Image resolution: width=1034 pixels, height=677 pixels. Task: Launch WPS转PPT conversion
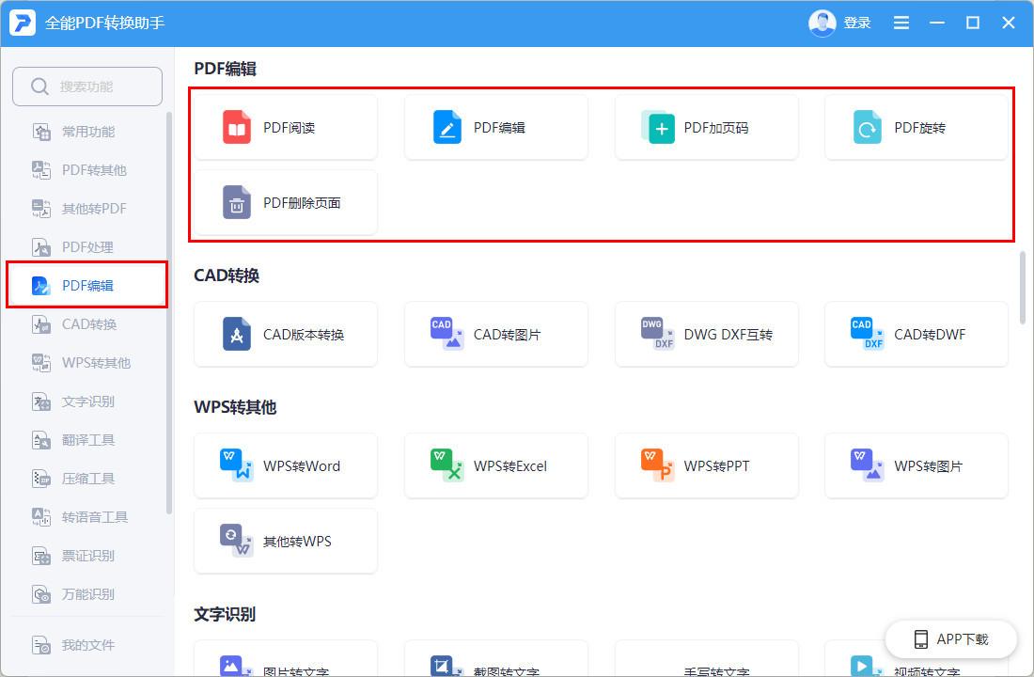click(707, 465)
